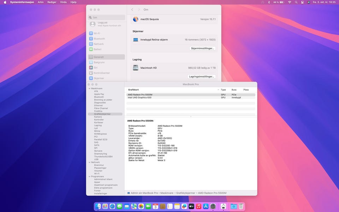Image resolution: width=339 pixels, height=212 pixels.
Task: Open Wi-Fi settings in the sidebar
Action: (x=96, y=33)
